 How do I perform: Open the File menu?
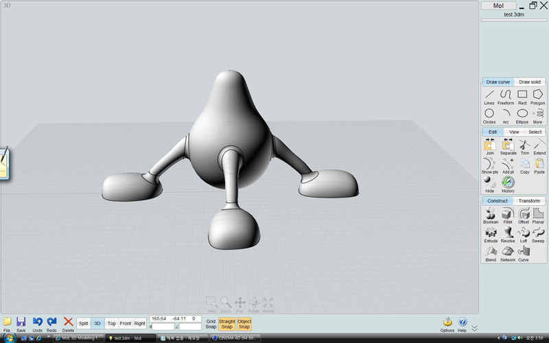click(x=7, y=324)
